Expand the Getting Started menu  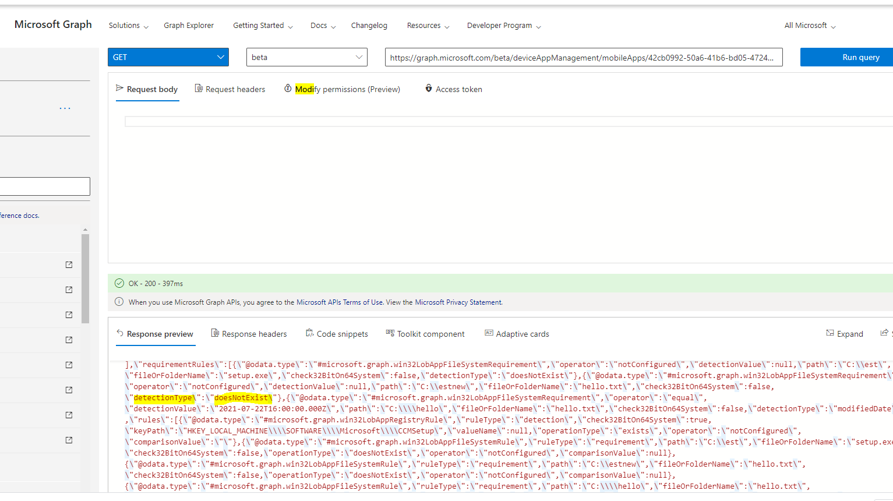tap(263, 26)
